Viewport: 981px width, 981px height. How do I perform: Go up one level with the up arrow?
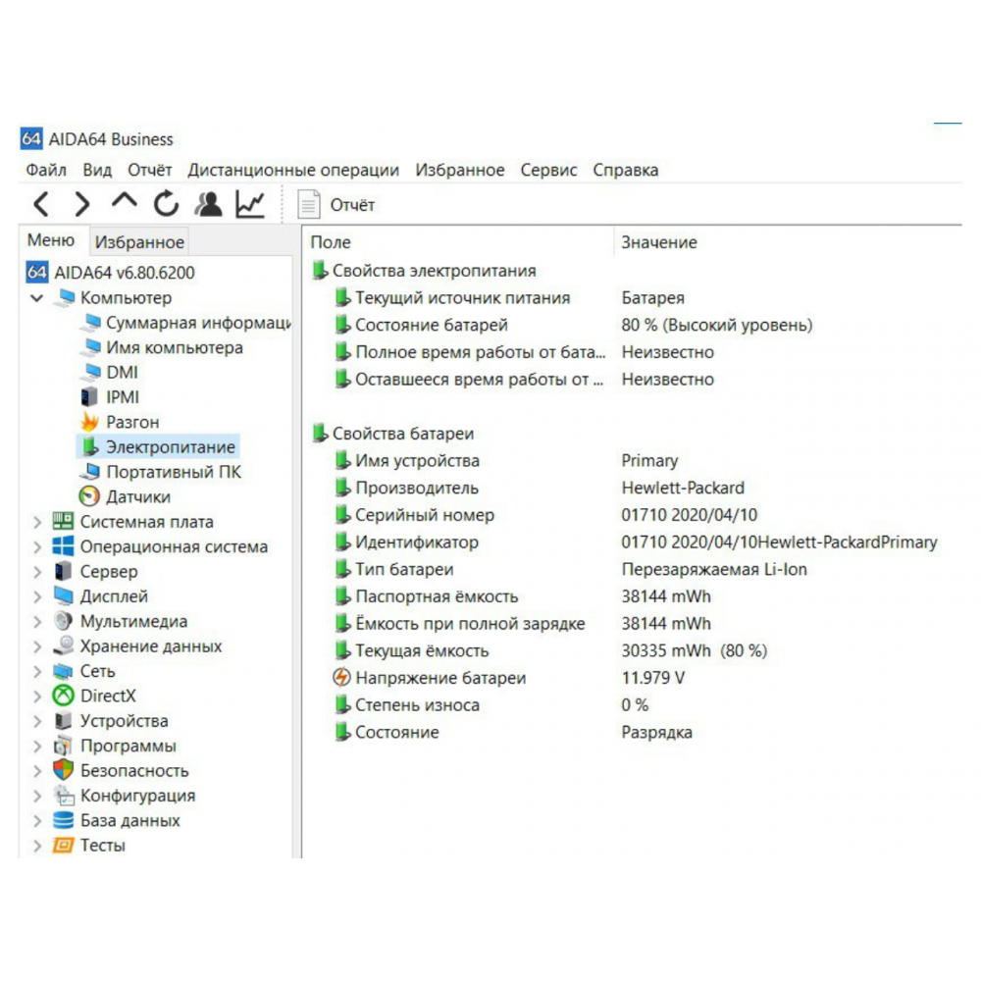click(124, 202)
